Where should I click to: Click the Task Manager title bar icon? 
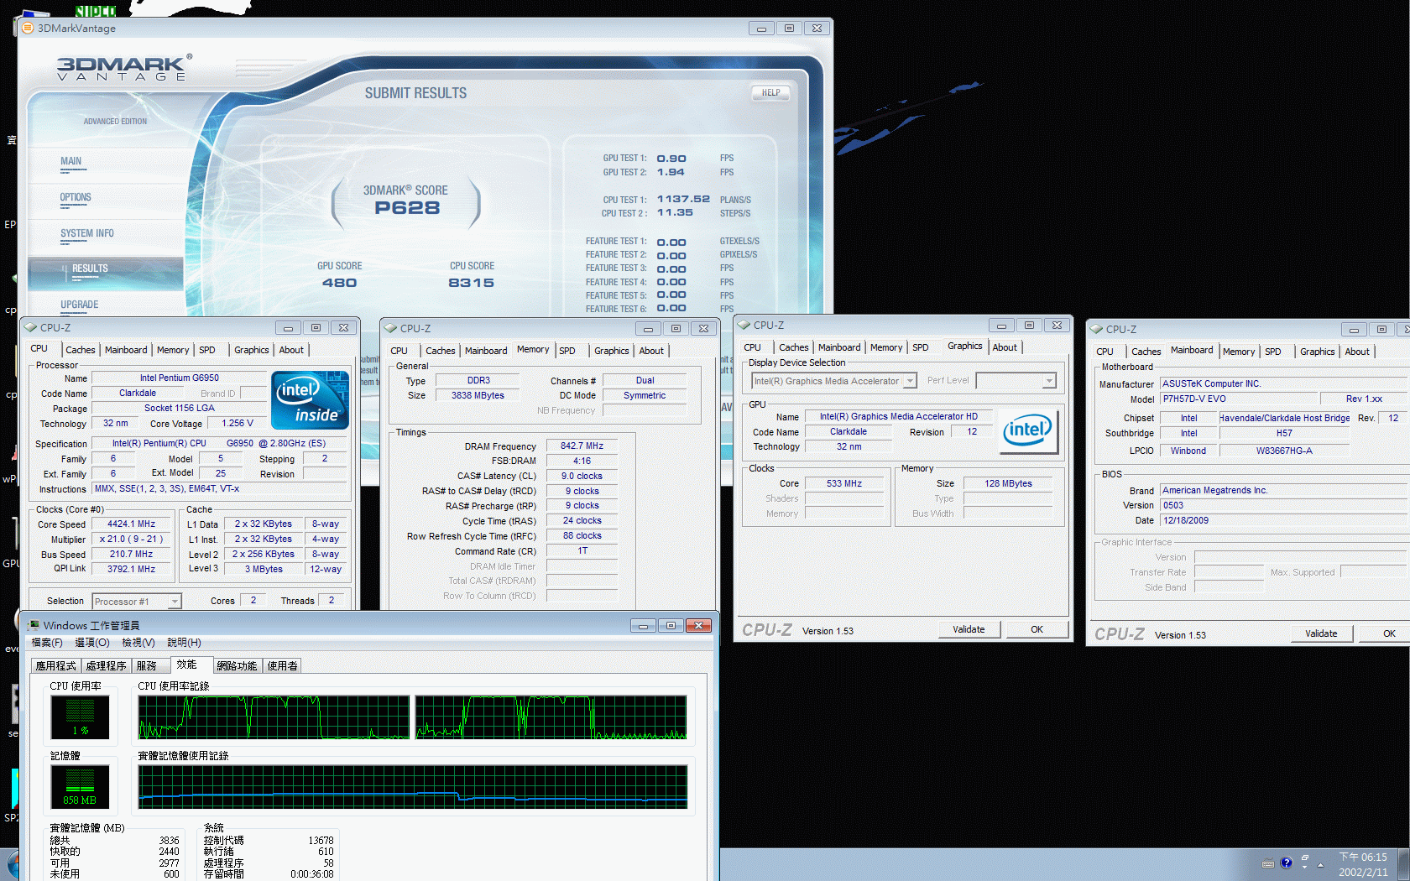[x=34, y=625]
